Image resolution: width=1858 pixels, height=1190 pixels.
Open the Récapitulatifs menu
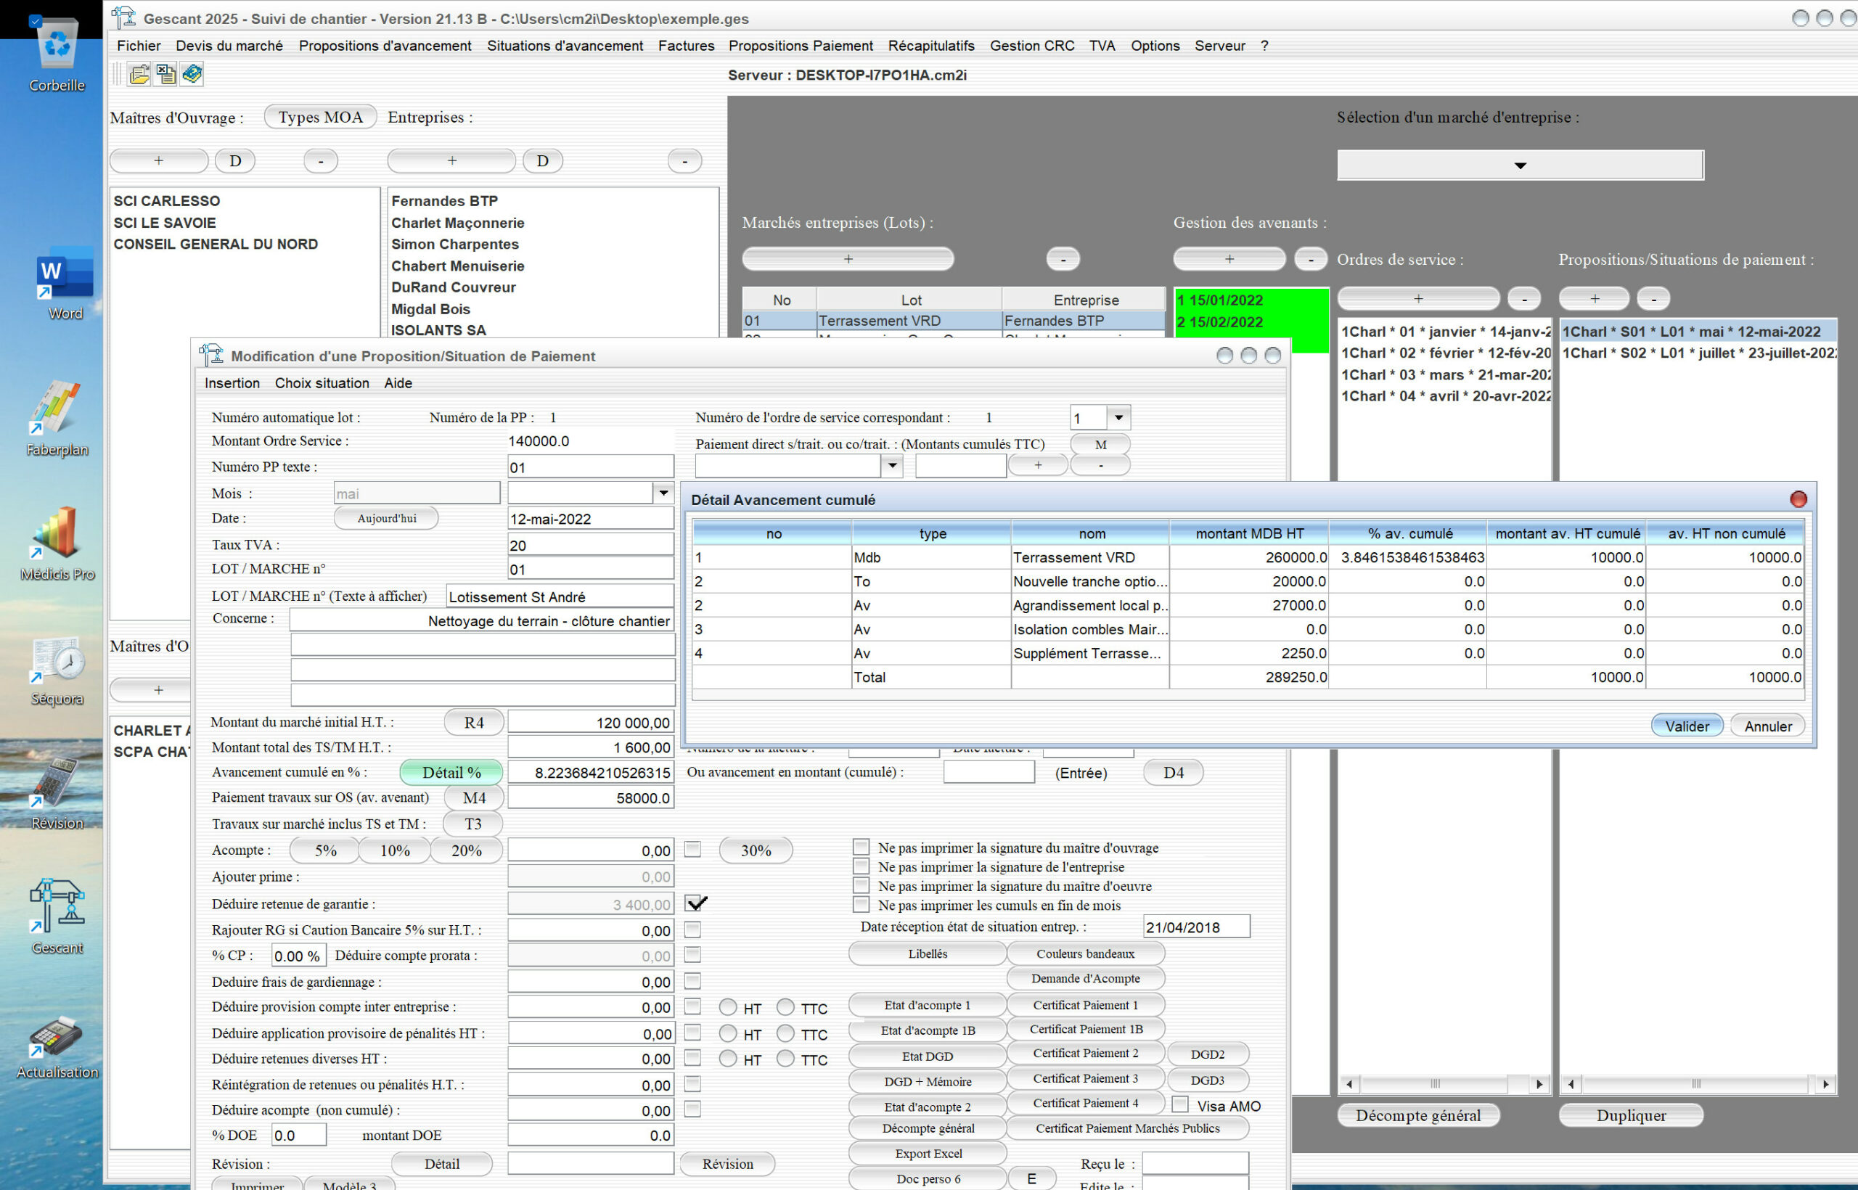pos(930,46)
